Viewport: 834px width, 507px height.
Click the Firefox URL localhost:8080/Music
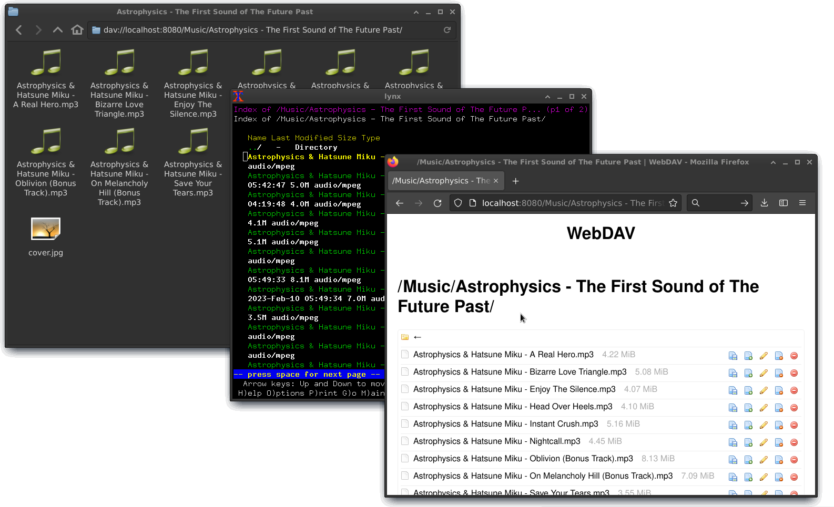click(x=572, y=203)
